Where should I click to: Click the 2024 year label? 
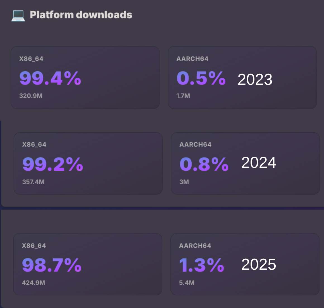(259, 163)
